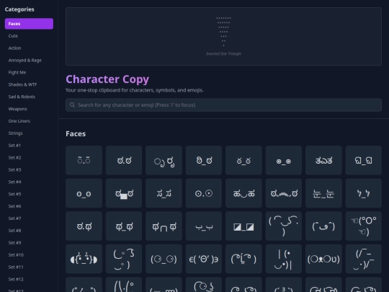The height and width of the screenshot is (292, 389).
Task: Copy the ๏_๏ face tile
Action: (x=284, y=160)
